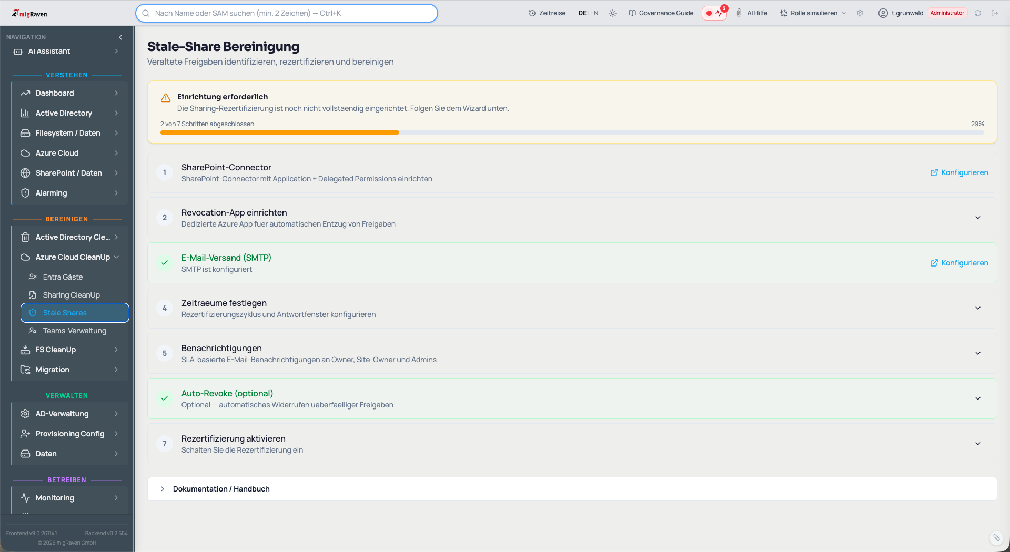1010x552 pixels.
Task: Expand the Revocation-App einrichten step
Action: 978,218
